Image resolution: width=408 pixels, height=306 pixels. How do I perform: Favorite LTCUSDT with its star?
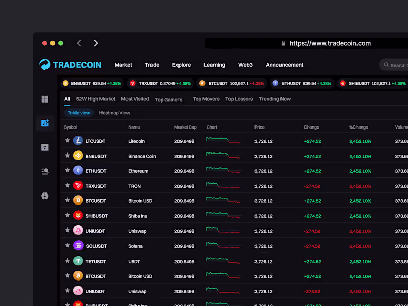click(67, 141)
